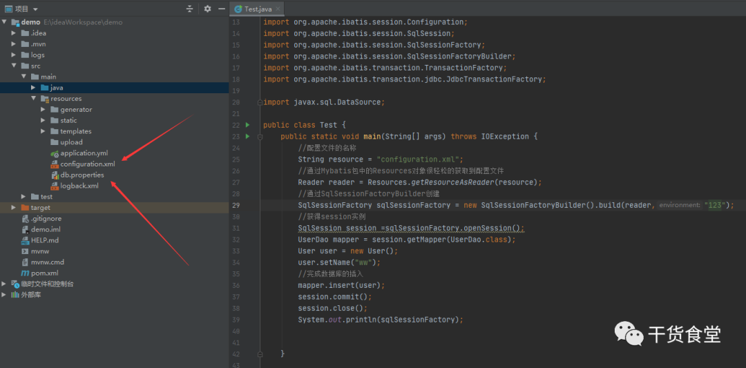This screenshot has width=746, height=368.
Task: Expand the .mvn folder
Action: [14, 43]
